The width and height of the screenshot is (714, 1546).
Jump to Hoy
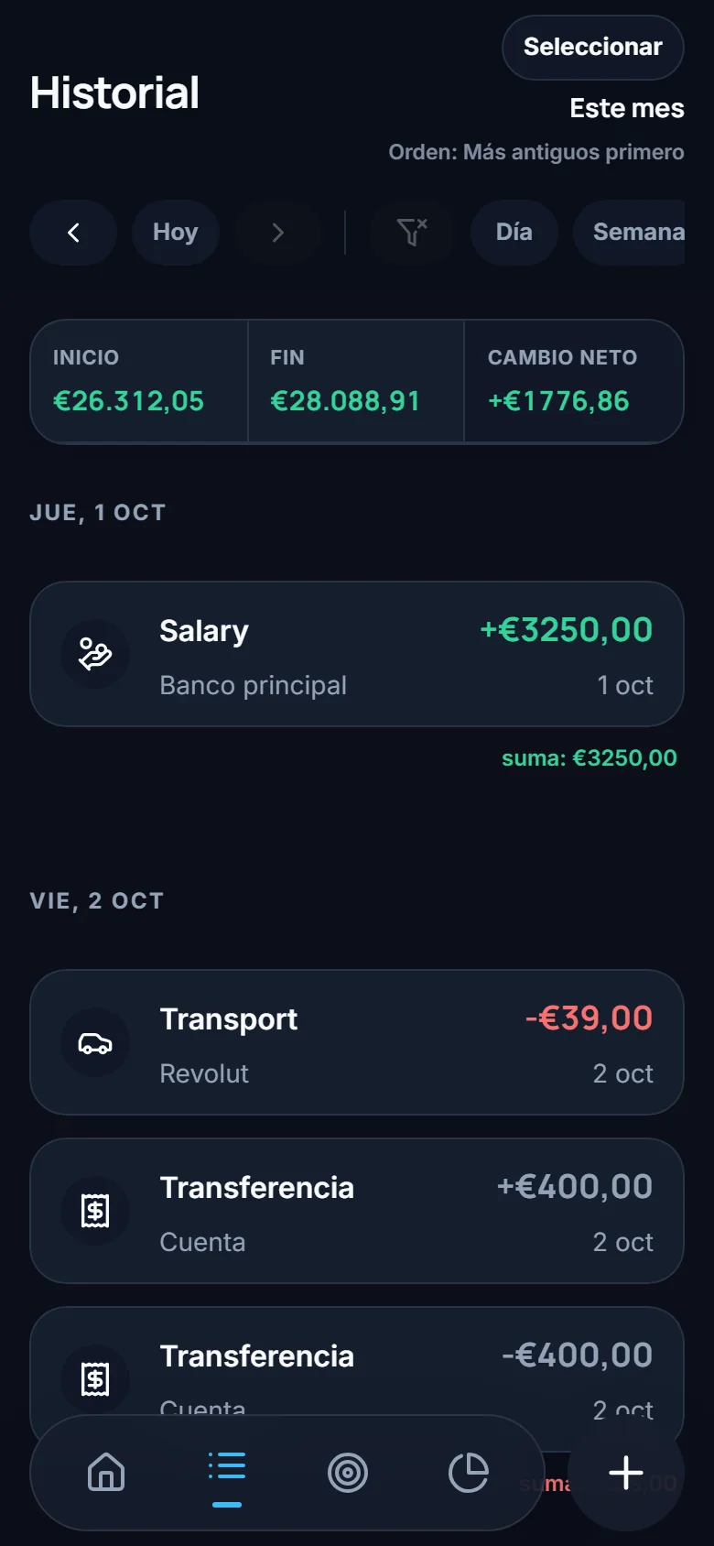[176, 233]
